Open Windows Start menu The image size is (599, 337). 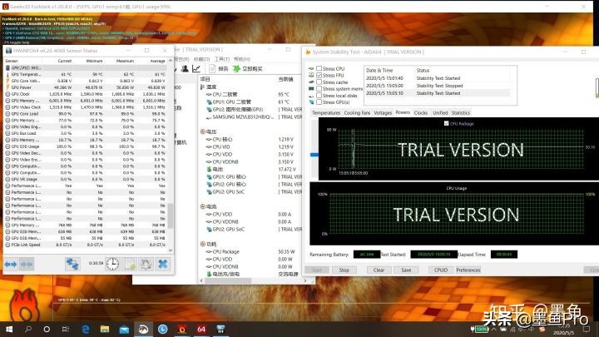9,329
